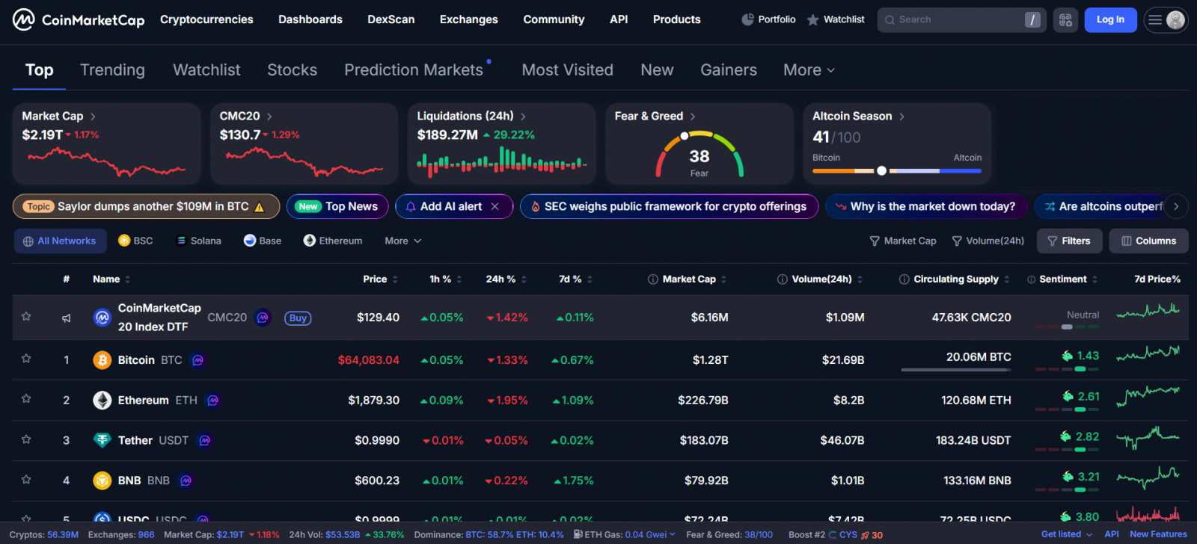1197x544 pixels.
Task: Click the AI badge beside USDT ticker
Action: (204, 441)
